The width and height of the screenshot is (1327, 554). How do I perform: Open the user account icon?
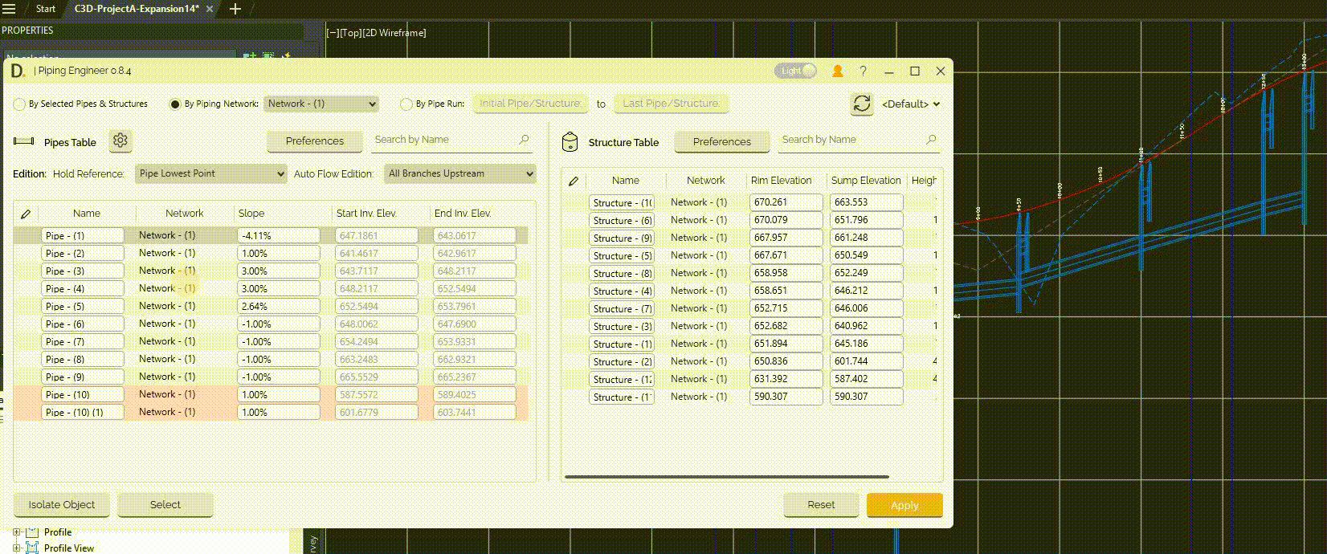pos(837,71)
